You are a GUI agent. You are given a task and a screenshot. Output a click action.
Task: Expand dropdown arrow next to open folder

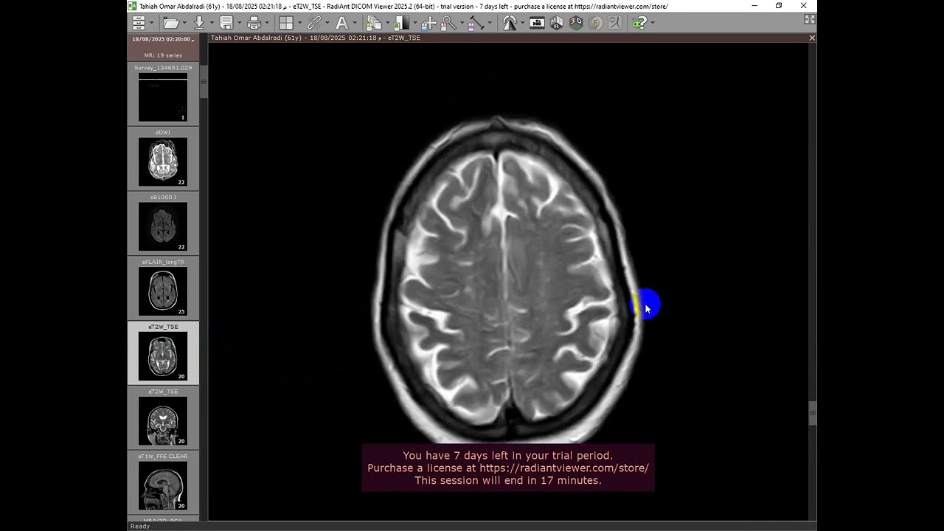pos(184,23)
